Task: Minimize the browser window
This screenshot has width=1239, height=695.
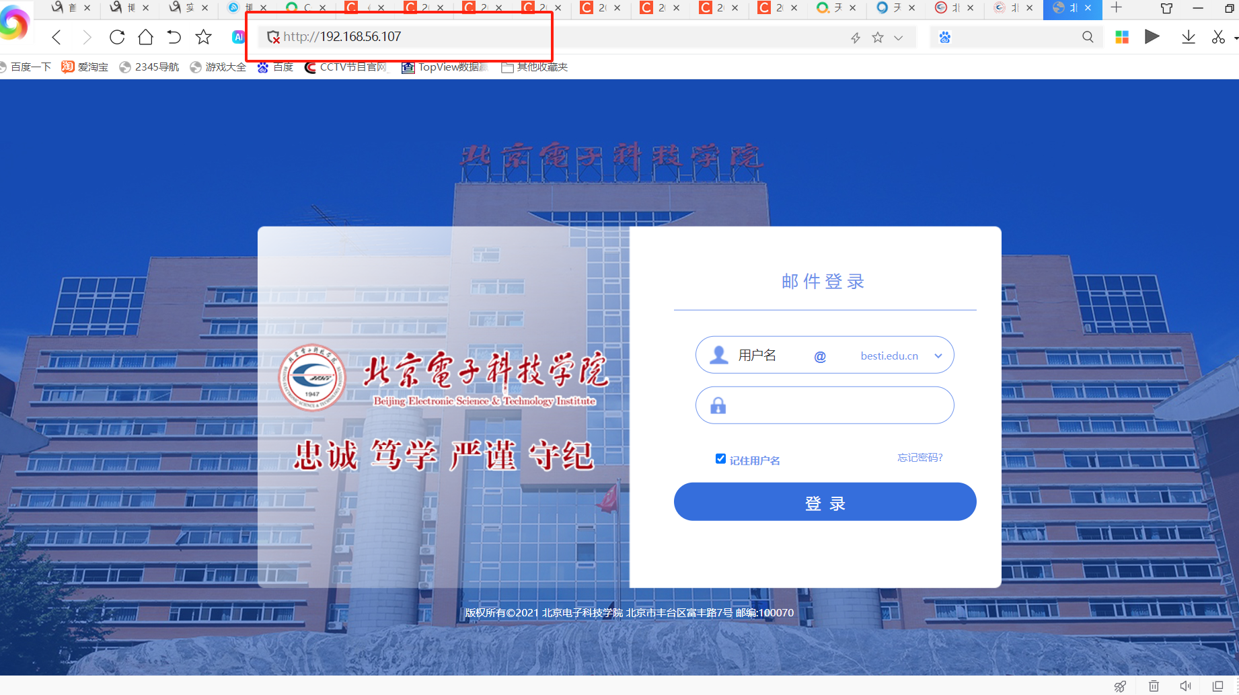Action: coord(1198,8)
